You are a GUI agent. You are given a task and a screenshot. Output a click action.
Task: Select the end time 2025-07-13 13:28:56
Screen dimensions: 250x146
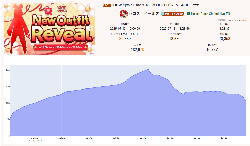[175, 29]
